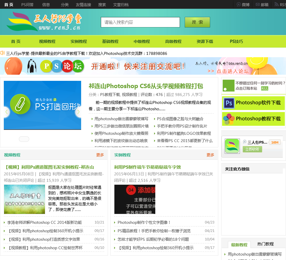Viewport: 286px width, 260px height.
Task: Open Photoshop制作个性文字图像！ link
Action: tap(144, 222)
